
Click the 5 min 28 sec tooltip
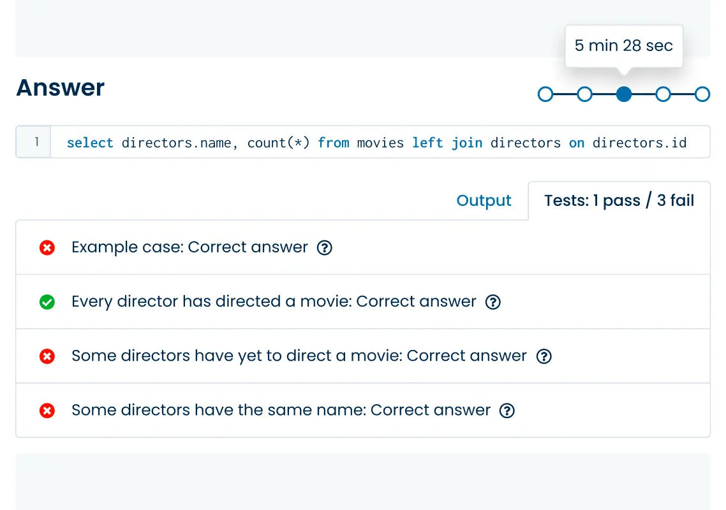click(623, 45)
